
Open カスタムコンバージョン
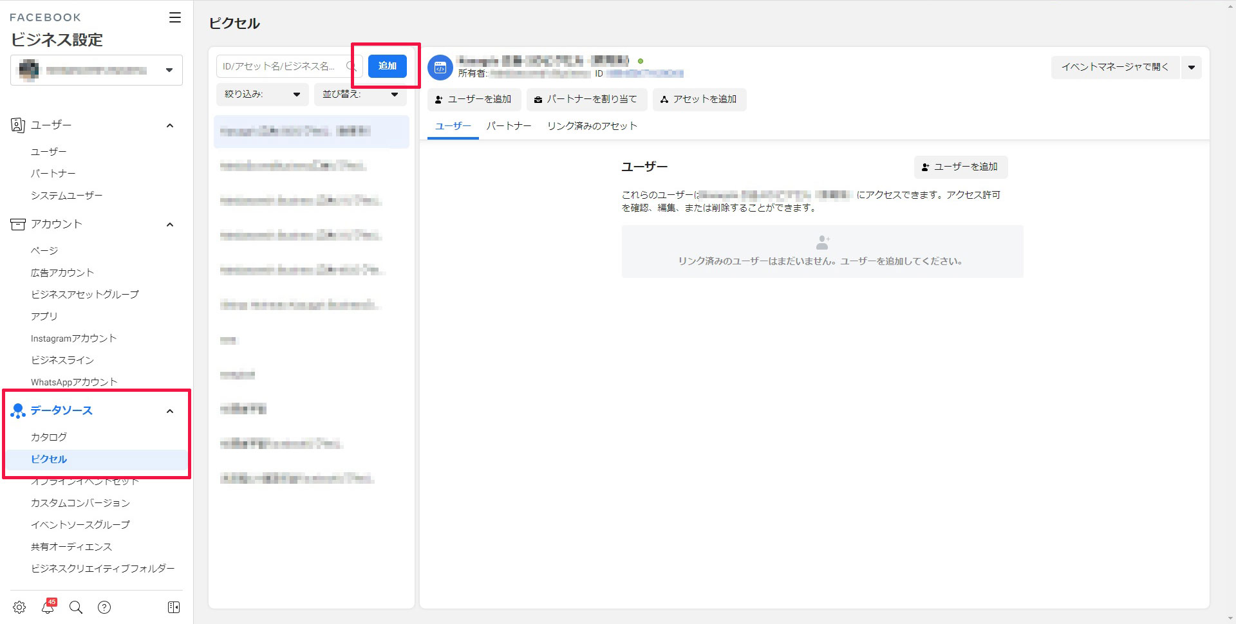point(80,503)
